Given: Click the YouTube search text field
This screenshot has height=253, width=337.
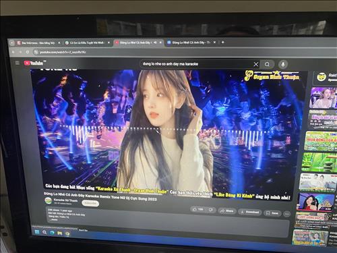Looking at the screenshot, I should coord(197,64).
